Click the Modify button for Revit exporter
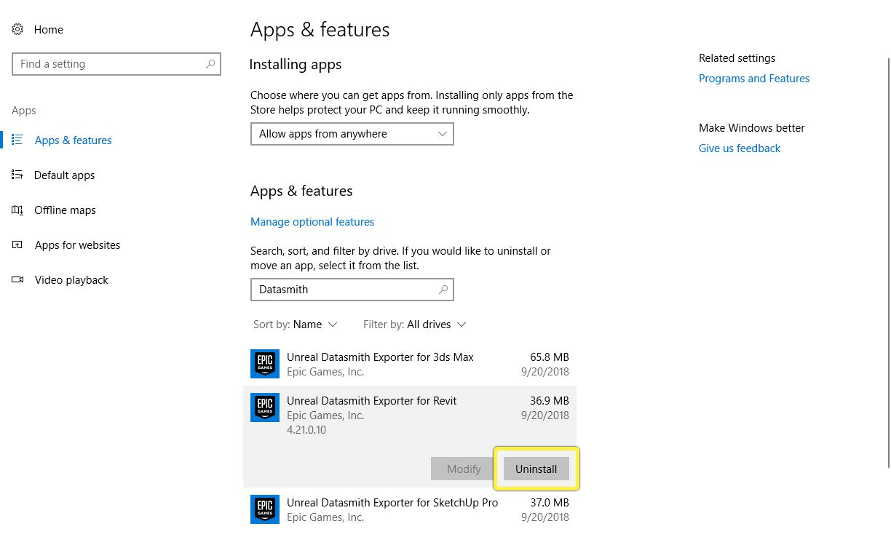The height and width of the screenshot is (537, 891). pos(463,469)
